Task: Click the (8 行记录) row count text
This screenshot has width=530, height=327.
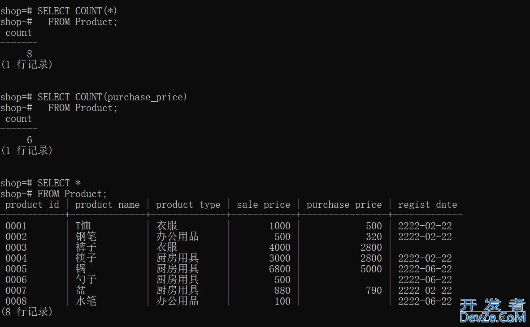Action: pos(27,312)
